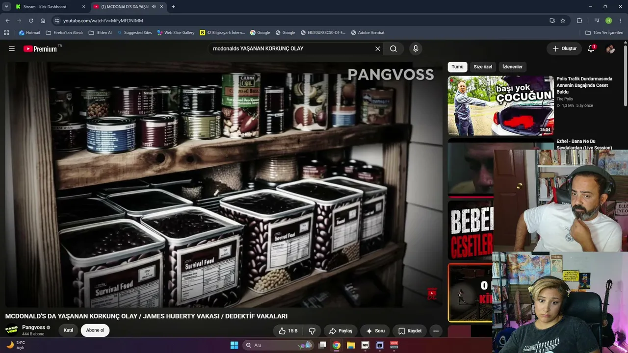Click the taskbar Ara search box
The image size is (628, 353).
[x=279, y=345]
